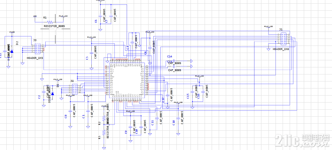Viewport: 332px width, 150px height.
Task: Select the J3 HEADER_2X5 connector symbol
Action: point(38,49)
